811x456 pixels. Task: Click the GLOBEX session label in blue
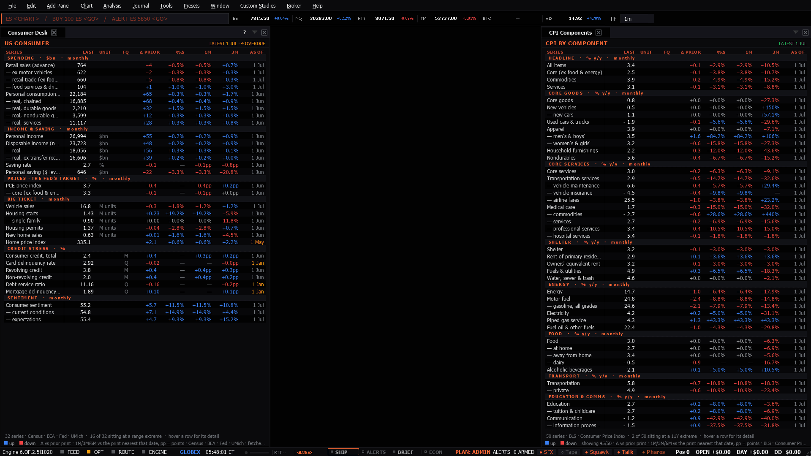(190, 452)
